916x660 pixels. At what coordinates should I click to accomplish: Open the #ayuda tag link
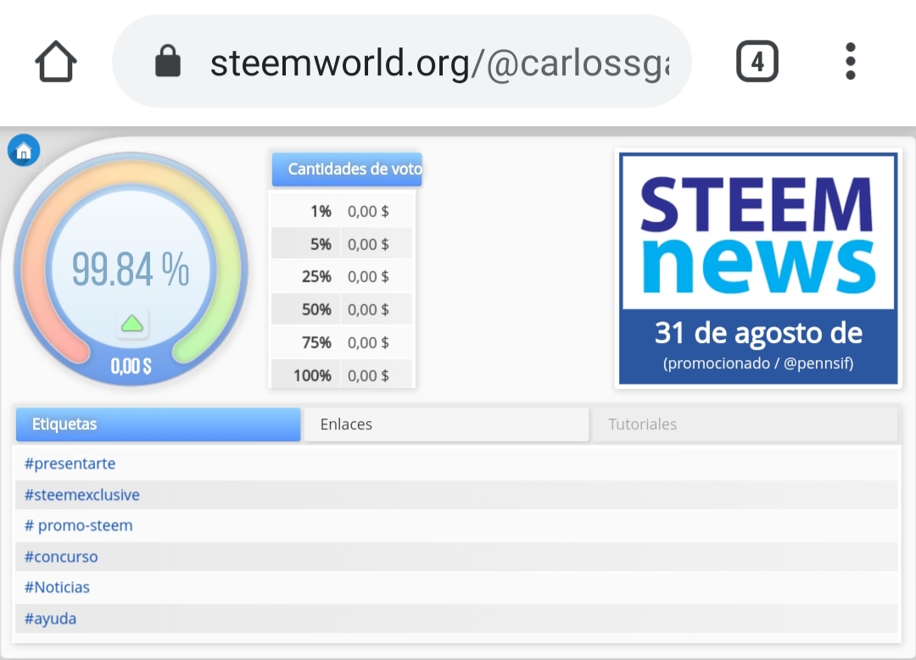[x=50, y=618]
